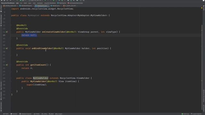Open the Resource Manager side panel
Screen dimensions: 205x115
[1, 20]
